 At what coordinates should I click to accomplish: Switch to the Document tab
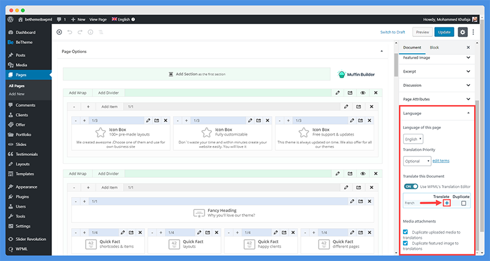pos(412,48)
